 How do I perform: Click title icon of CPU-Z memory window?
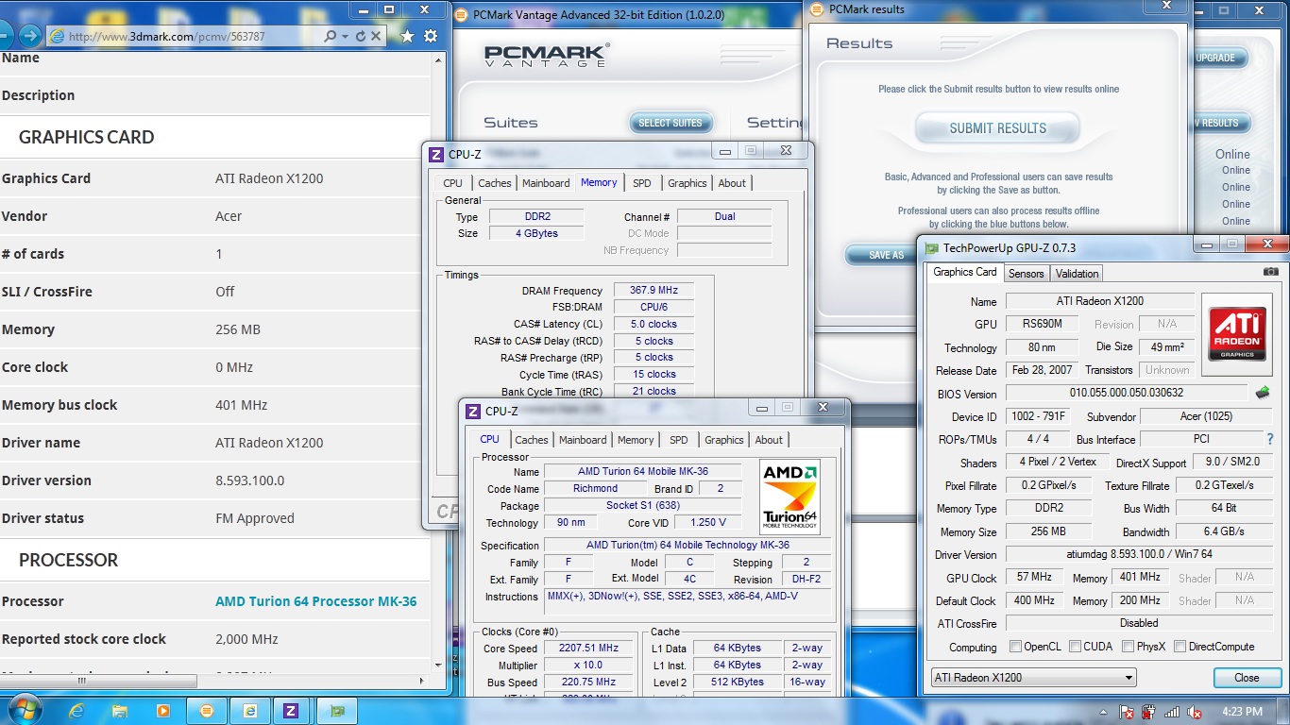436,154
